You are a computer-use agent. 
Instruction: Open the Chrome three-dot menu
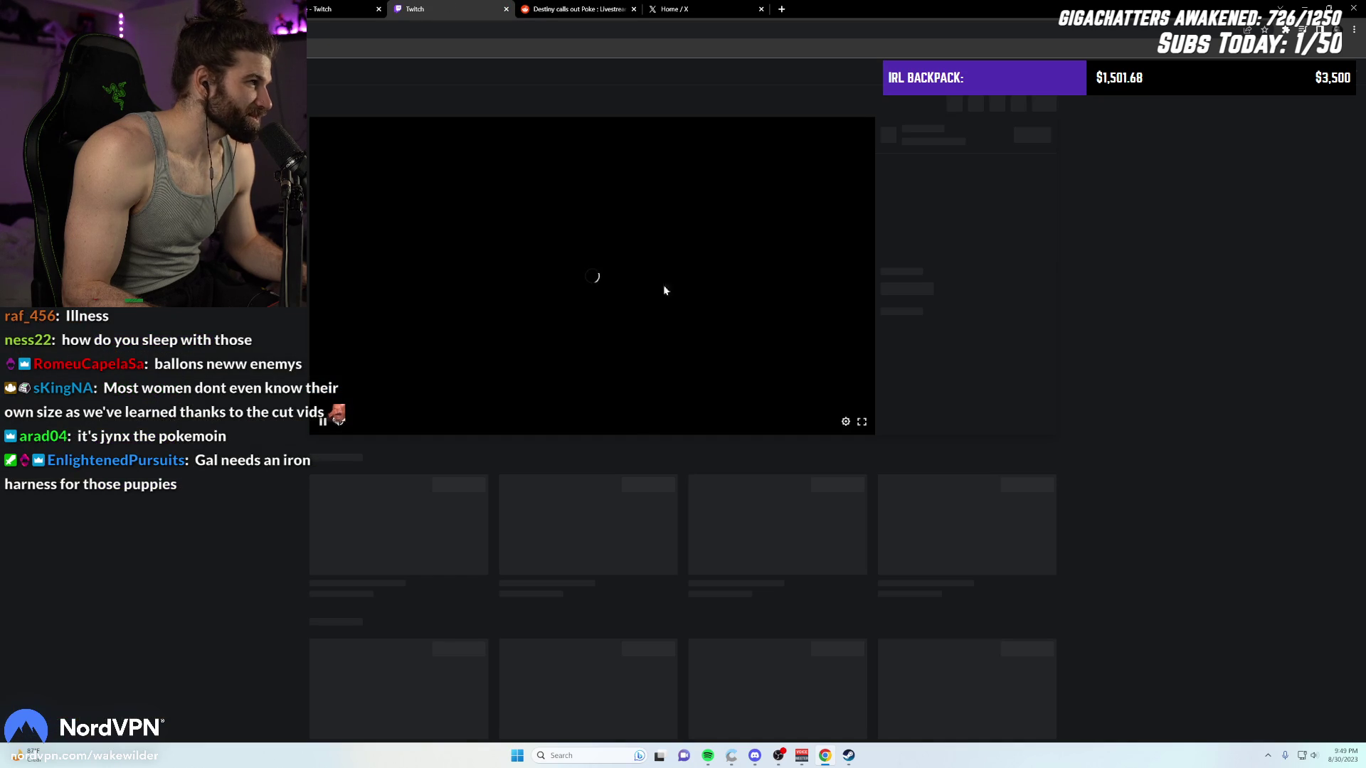coord(1355,30)
